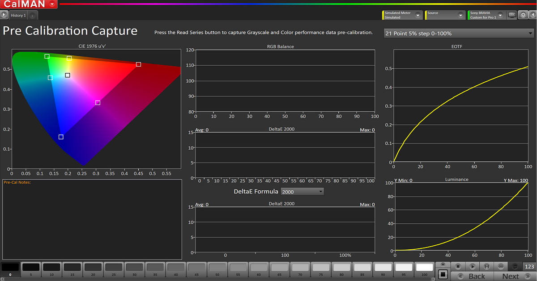Toggle the sidebar panel arrow at top left

4,15
